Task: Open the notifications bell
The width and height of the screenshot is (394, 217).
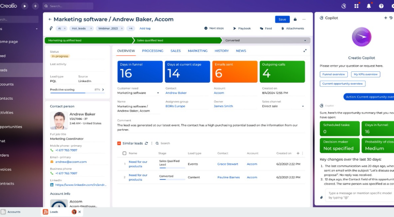Action: pos(369,6)
